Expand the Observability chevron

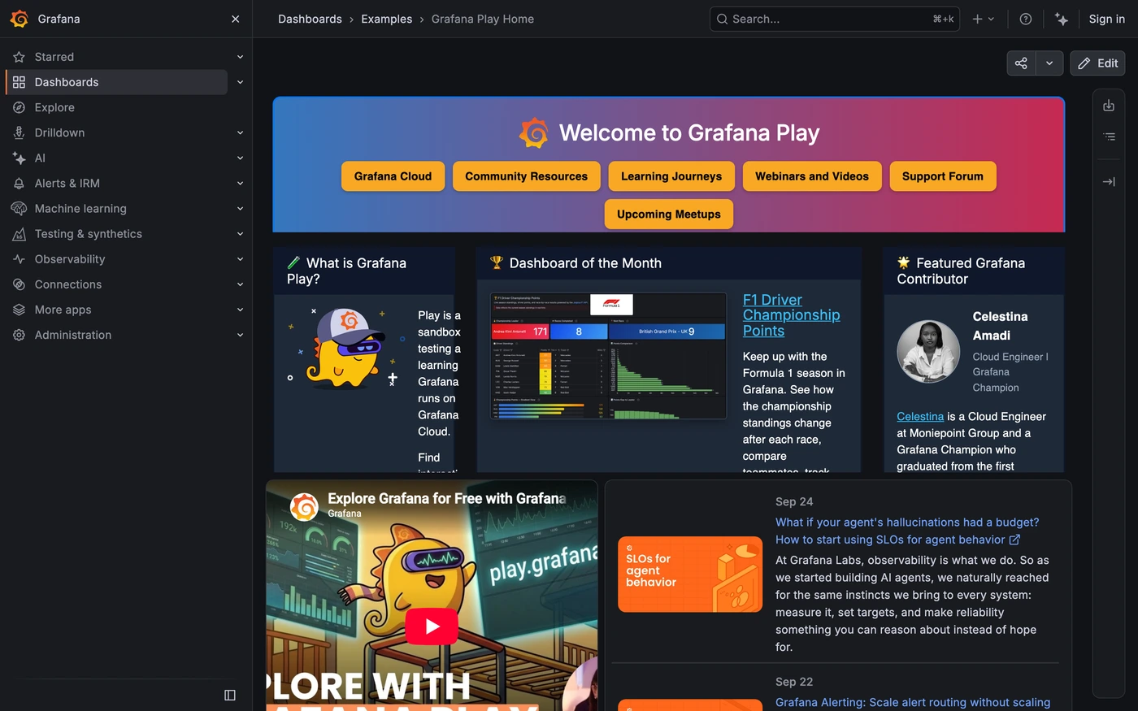pos(240,259)
